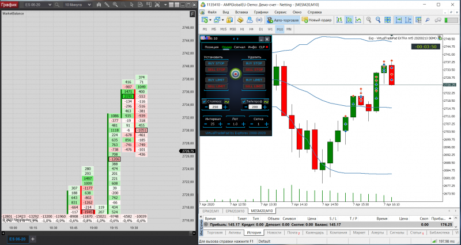Switch chart to line chart mode
Image resolution: width=461 pixels, height=245 pixels.
coord(358,20)
